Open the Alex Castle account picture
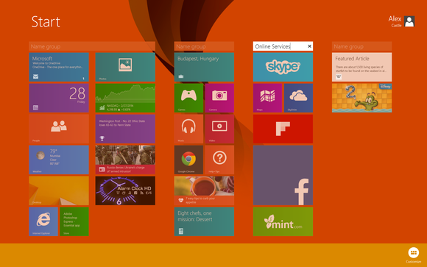This screenshot has height=267, width=427. pos(409,21)
